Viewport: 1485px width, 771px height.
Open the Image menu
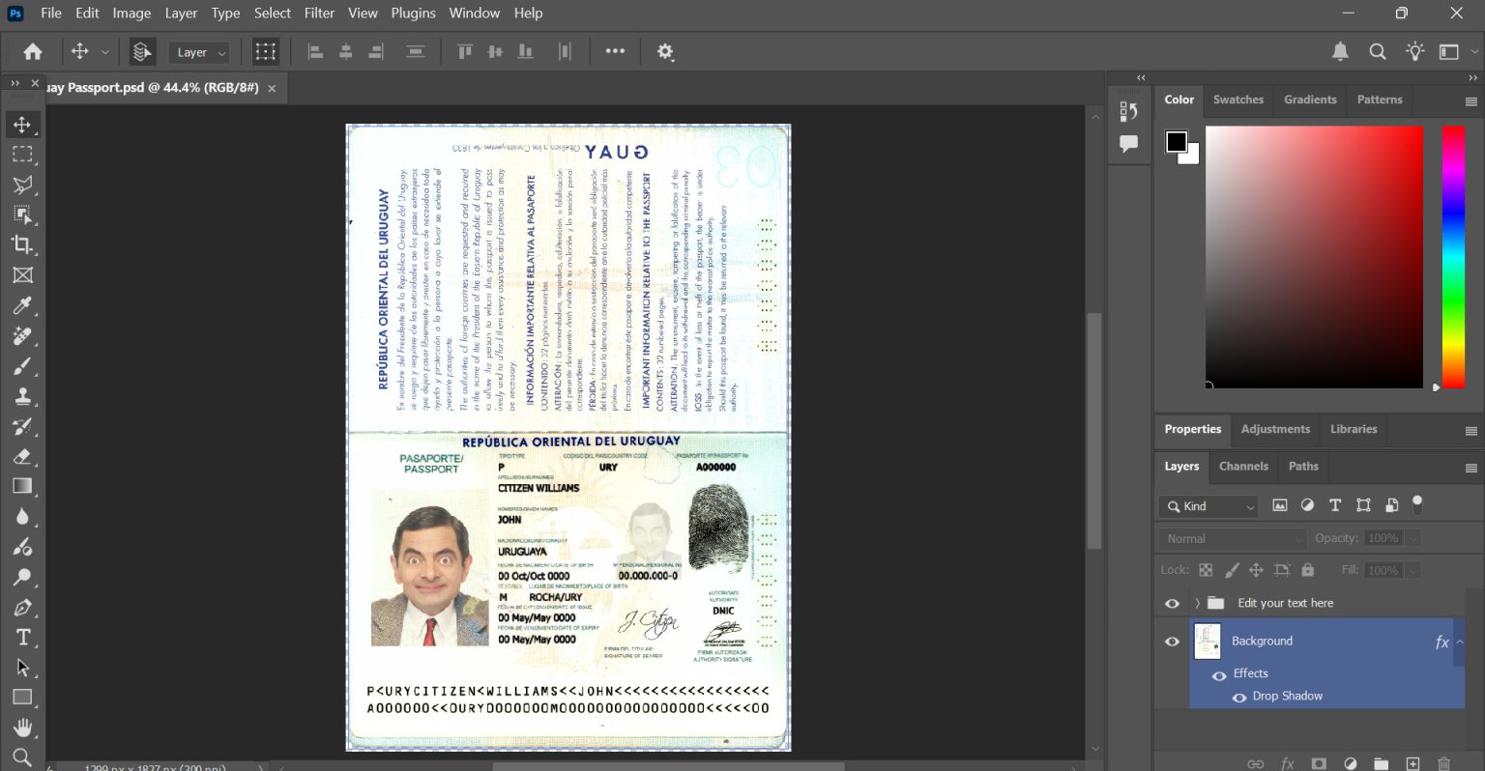click(131, 14)
